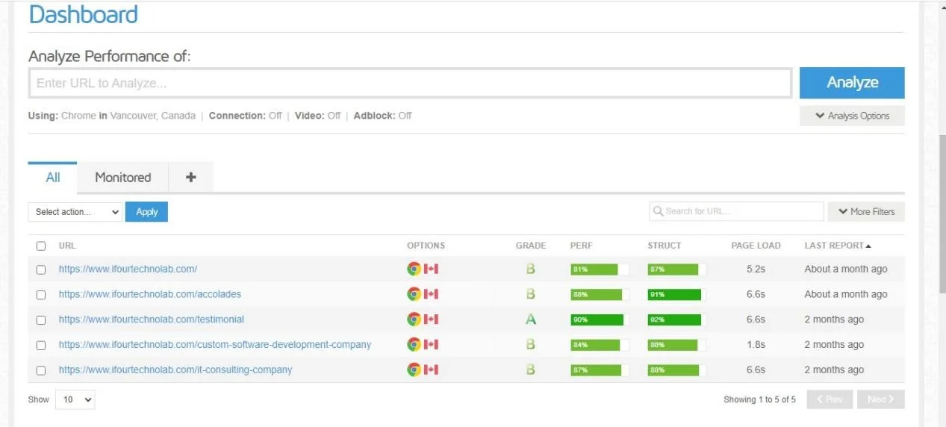The image size is (946, 427).
Task: Click the Perf bar in the testimonial row
Action: coord(600,320)
